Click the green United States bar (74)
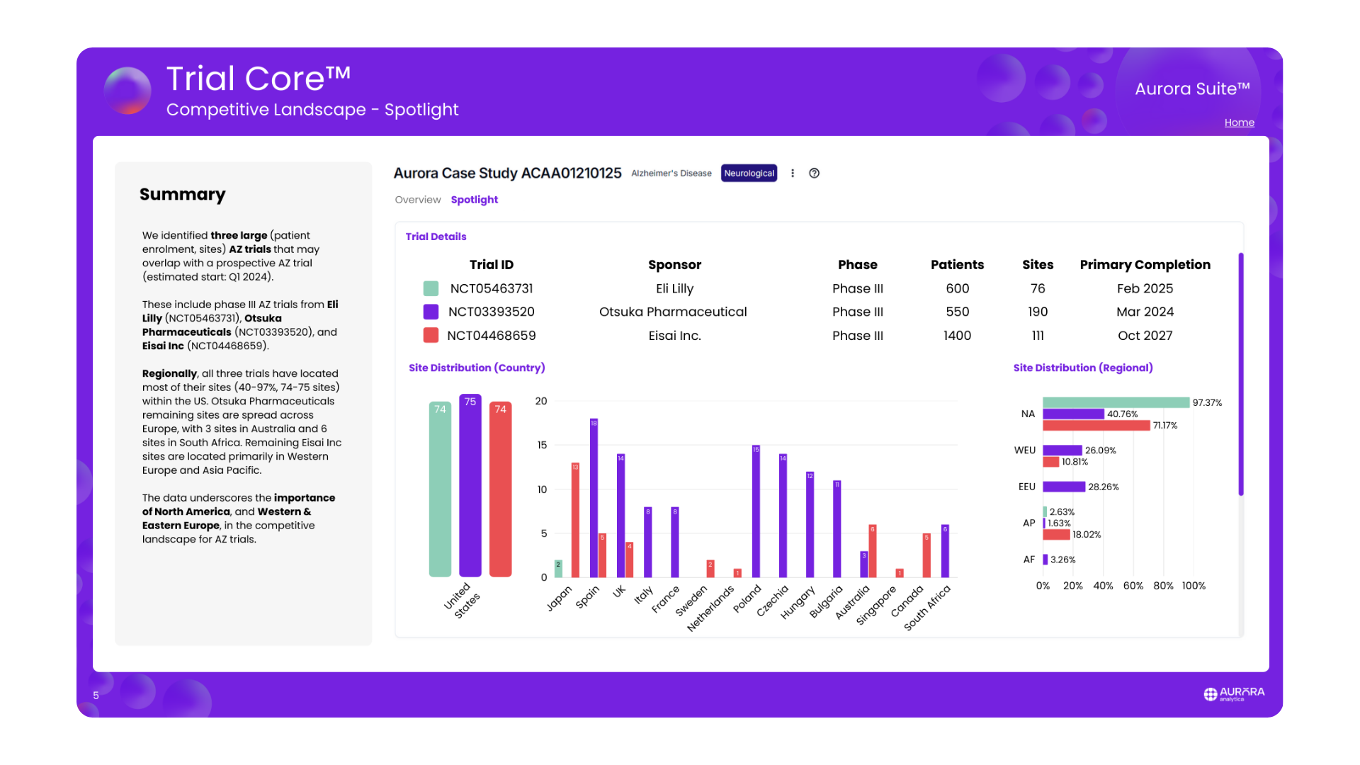1360x765 pixels. point(440,489)
